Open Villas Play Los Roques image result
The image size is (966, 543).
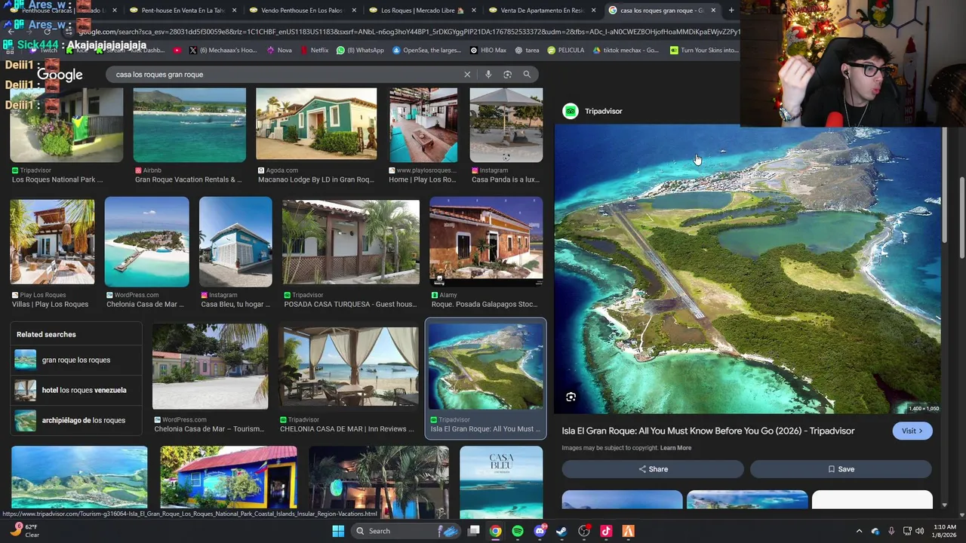pyautogui.click(x=52, y=242)
